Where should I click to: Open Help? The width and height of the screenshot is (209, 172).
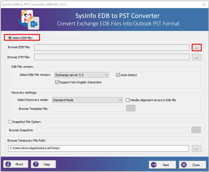coord(44,164)
